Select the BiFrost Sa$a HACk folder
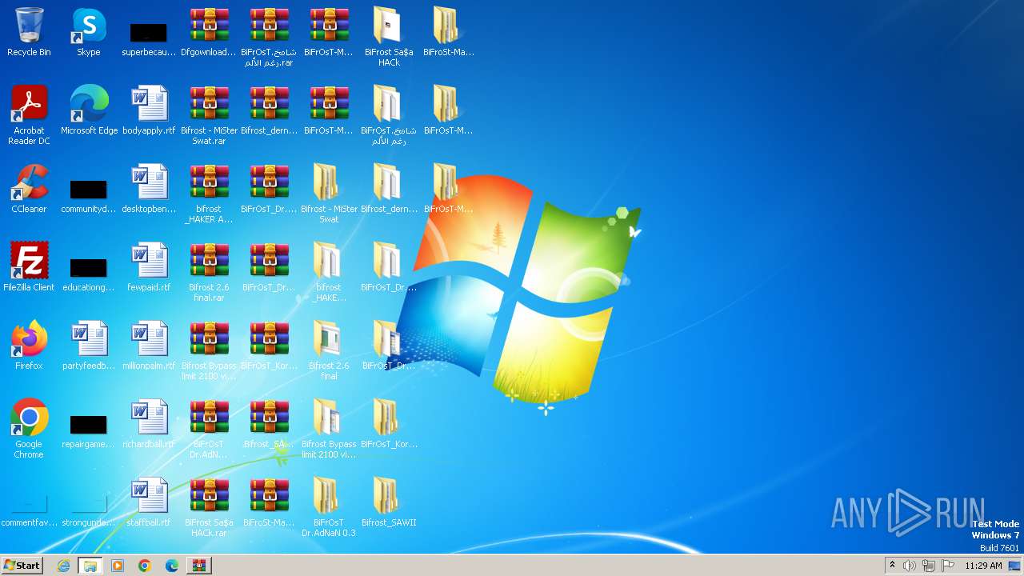The width and height of the screenshot is (1024, 576). pyautogui.click(x=389, y=37)
